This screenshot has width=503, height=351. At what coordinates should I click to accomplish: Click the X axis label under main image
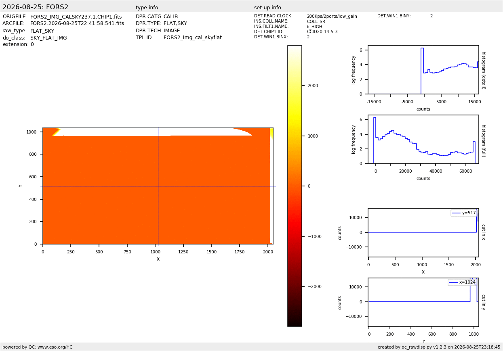(158, 259)
